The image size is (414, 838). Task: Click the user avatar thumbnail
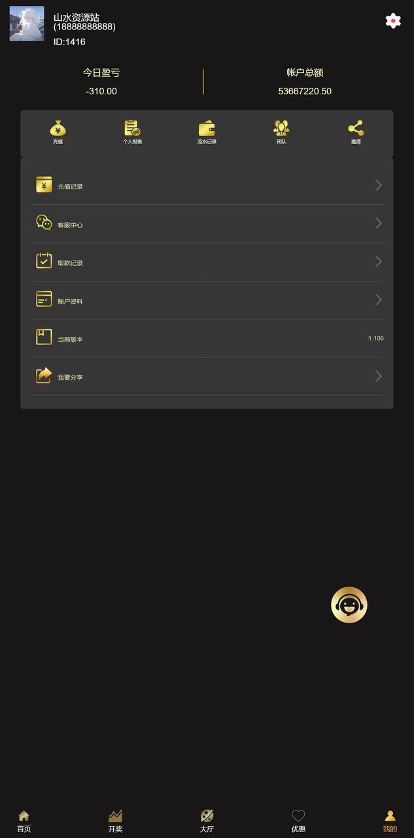coord(27,24)
